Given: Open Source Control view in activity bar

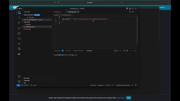Looking at the screenshot, I should pos(19,23).
